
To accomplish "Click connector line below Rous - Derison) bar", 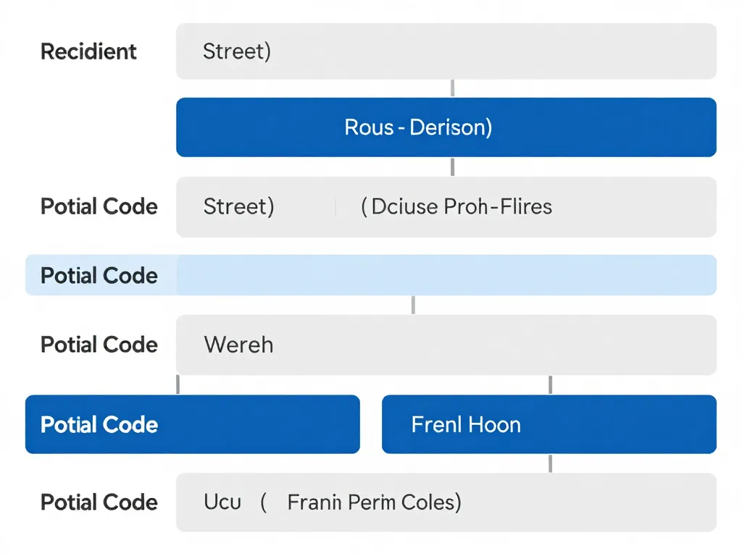I will click(x=453, y=167).
